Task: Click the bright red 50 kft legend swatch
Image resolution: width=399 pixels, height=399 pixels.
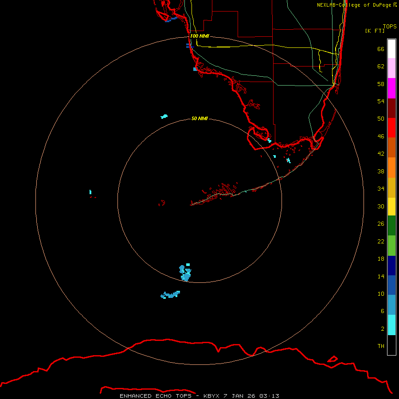Action: [x=391, y=128]
